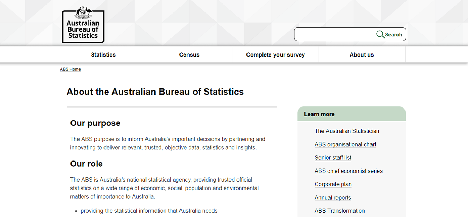
Task: Open Annual reports link
Action: 333,198
